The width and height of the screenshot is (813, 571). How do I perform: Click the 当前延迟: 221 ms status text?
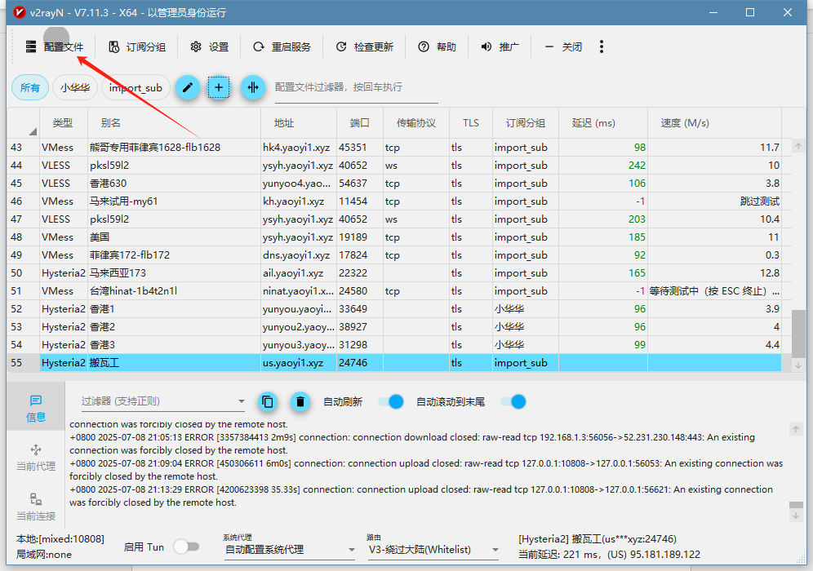[560, 555]
